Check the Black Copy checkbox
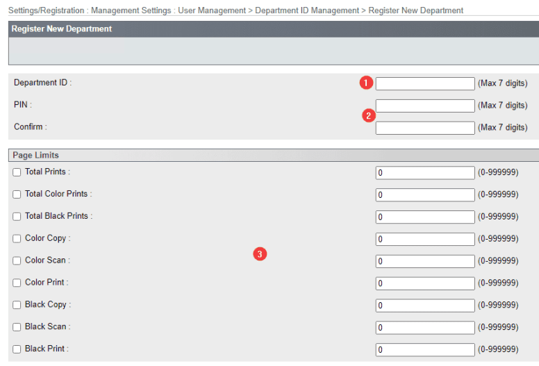 tap(17, 305)
